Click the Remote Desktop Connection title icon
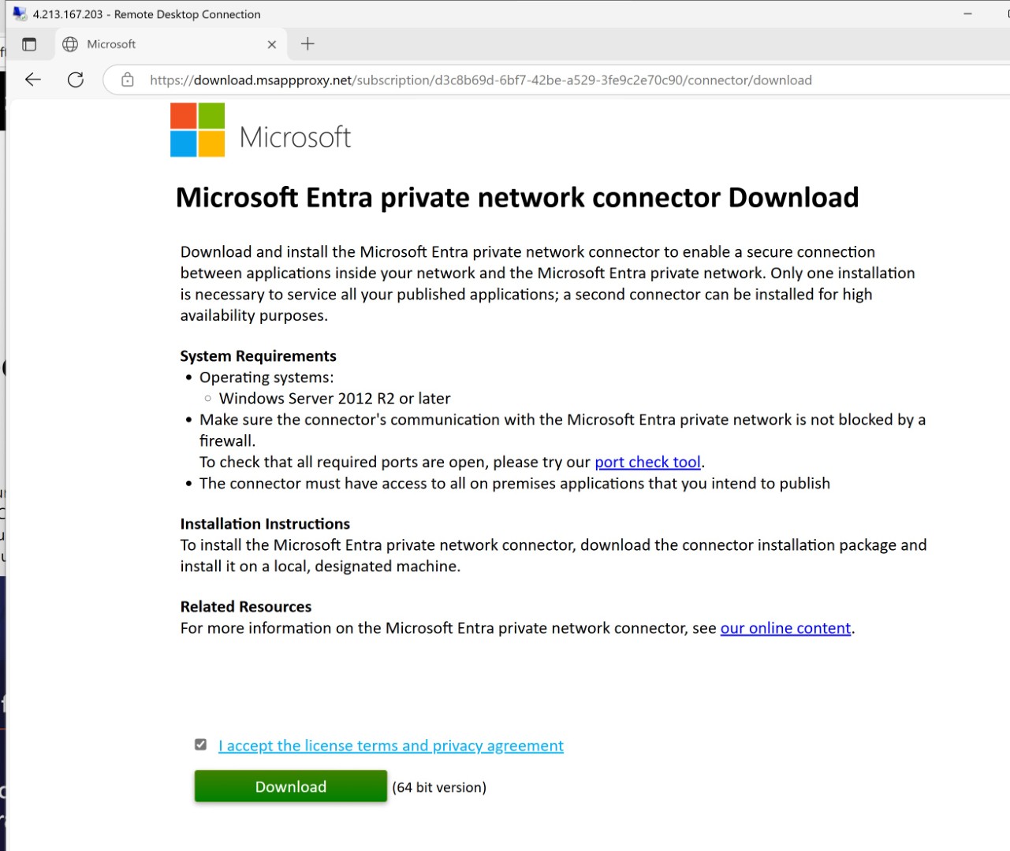Screen dimensions: 1010x851 click(x=20, y=13)
